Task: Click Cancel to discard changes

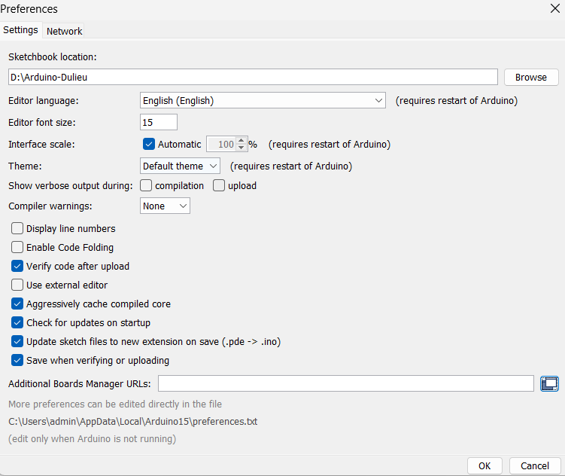Action: point(535,466)
